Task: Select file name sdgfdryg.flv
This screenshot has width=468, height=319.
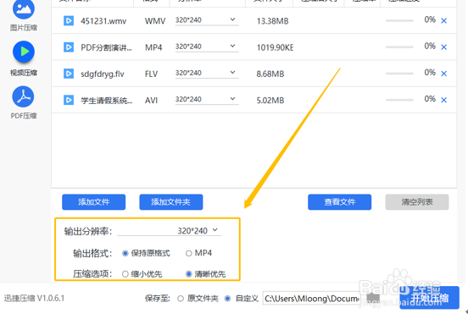Action: point(102,74)
